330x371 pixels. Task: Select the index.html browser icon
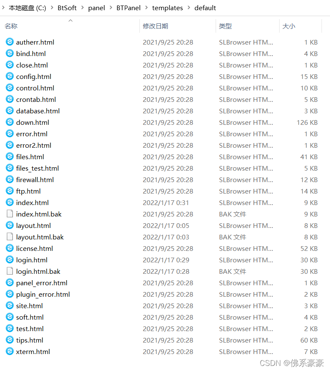pos(10,202)
